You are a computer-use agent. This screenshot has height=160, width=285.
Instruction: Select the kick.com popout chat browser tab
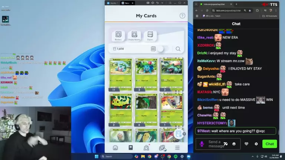216,4
